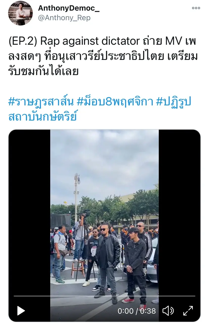Open the #ราษฎรสาส์น hashtag

click(x=41, y=102)
